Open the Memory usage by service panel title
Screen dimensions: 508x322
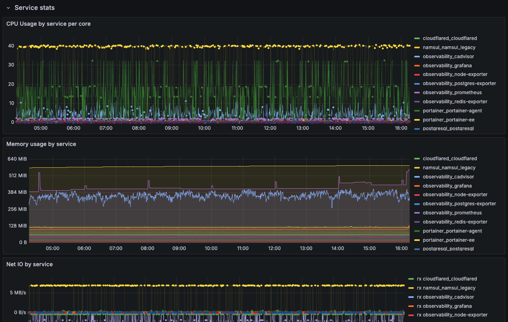pos(41,144)
